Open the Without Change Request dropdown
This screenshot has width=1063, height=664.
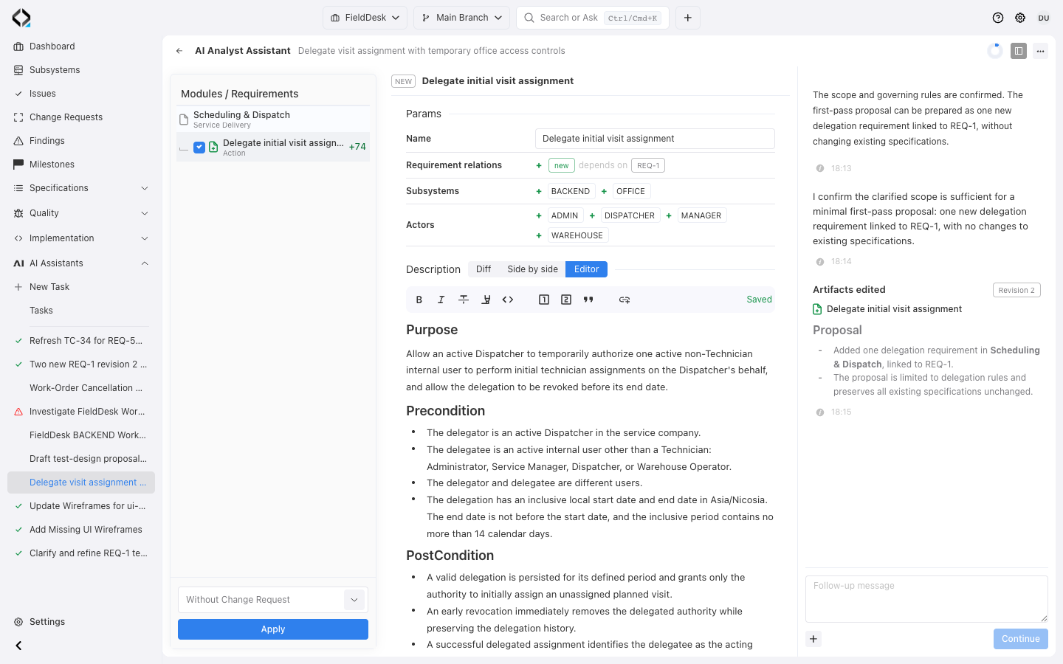(x=273, y=600)
